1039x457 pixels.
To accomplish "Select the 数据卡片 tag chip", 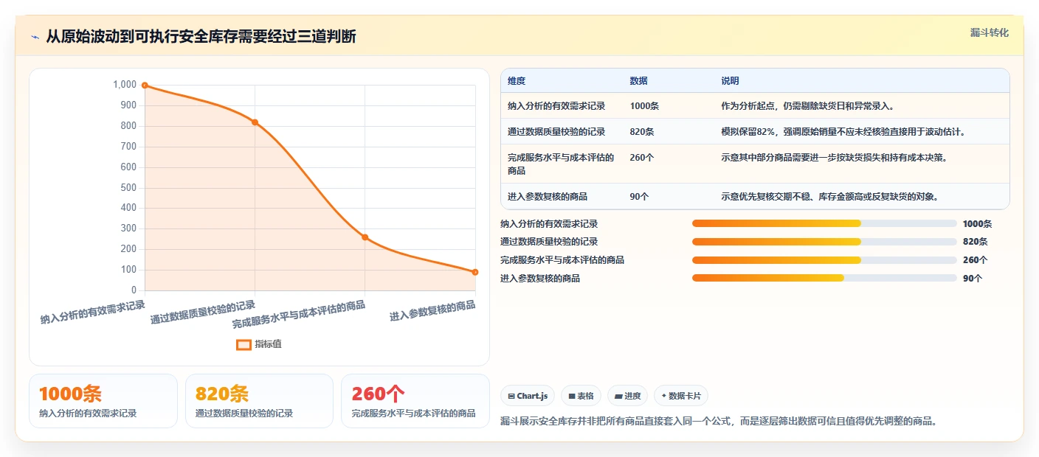I will click(x=681, y=396).
